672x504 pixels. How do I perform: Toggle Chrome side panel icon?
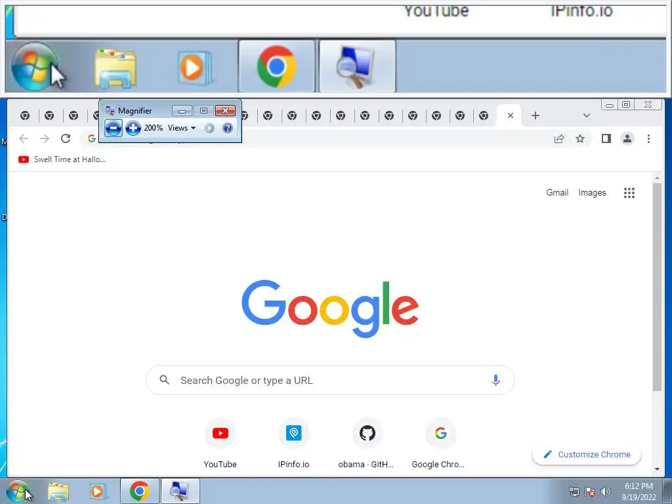point(606,138)
